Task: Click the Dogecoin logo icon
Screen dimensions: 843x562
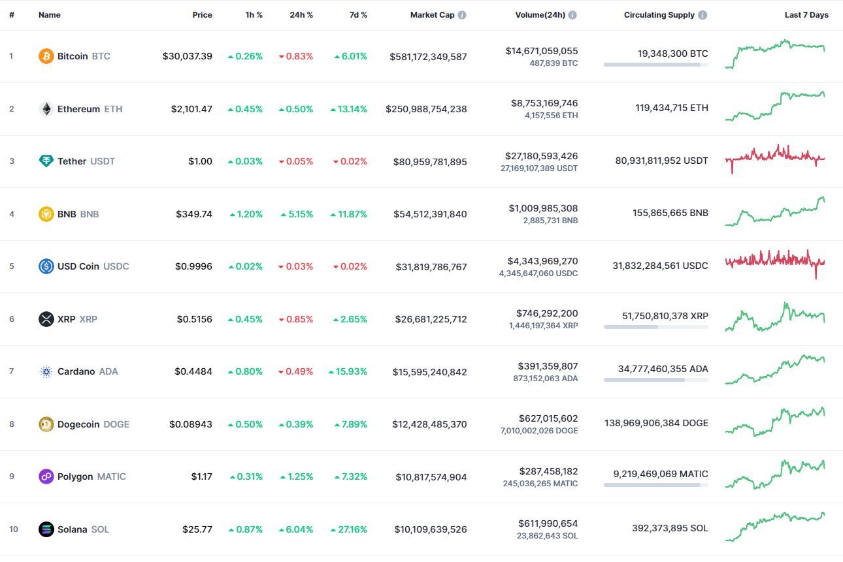Action: coord(46,424)
